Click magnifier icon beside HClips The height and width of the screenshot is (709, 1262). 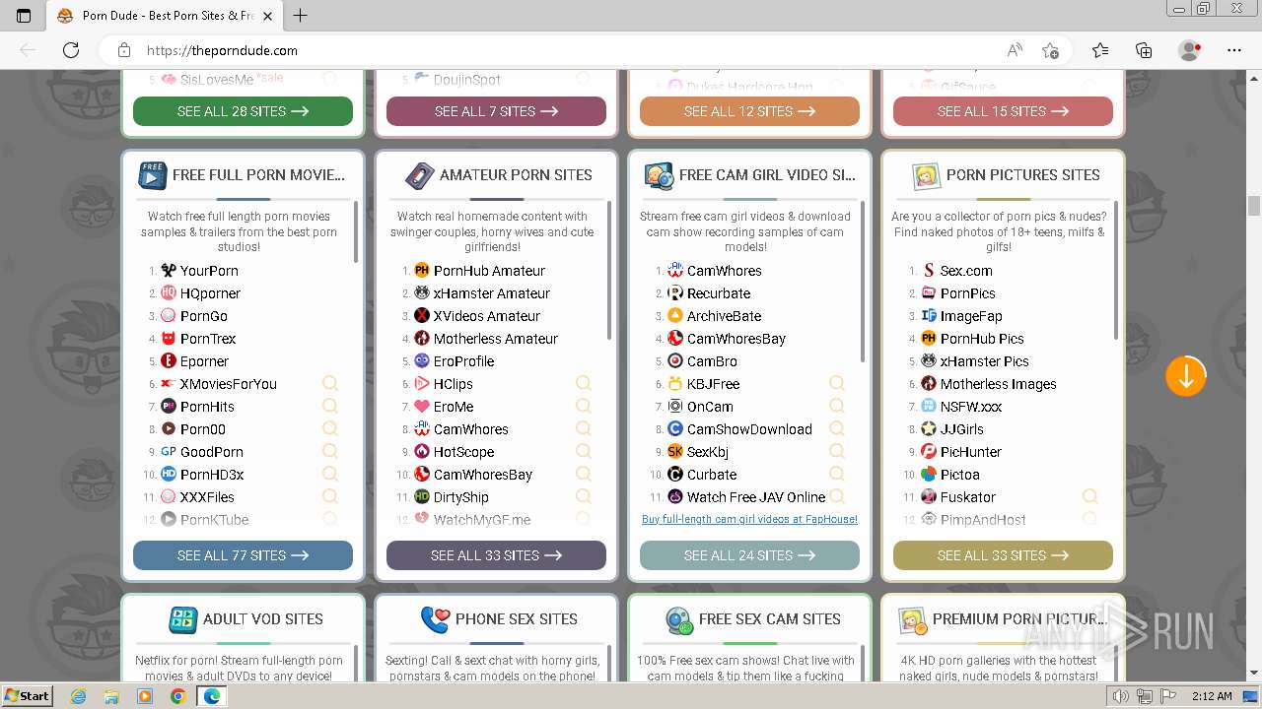pos(584,383)
